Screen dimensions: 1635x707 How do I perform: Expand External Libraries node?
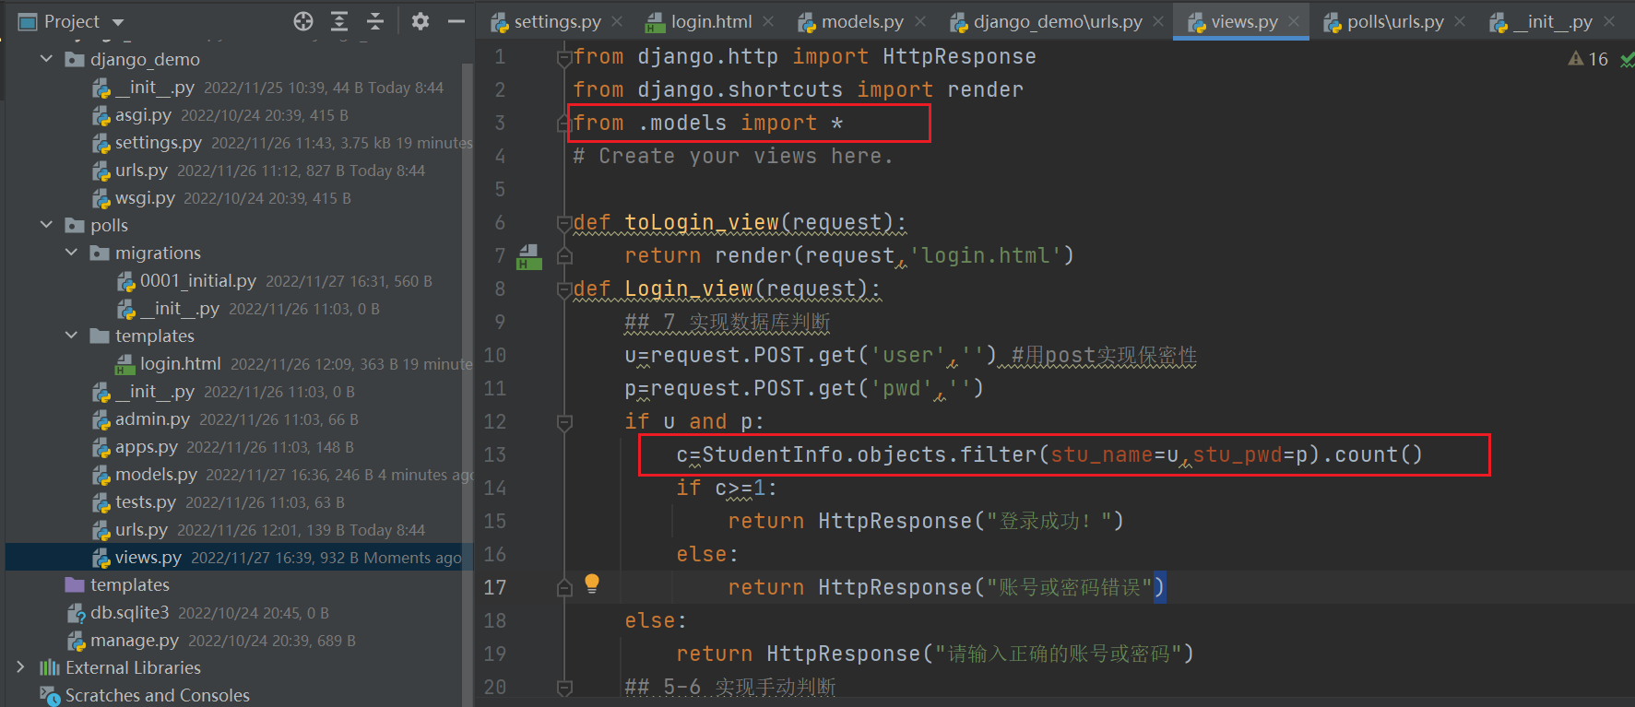click(x=21, y=667)
